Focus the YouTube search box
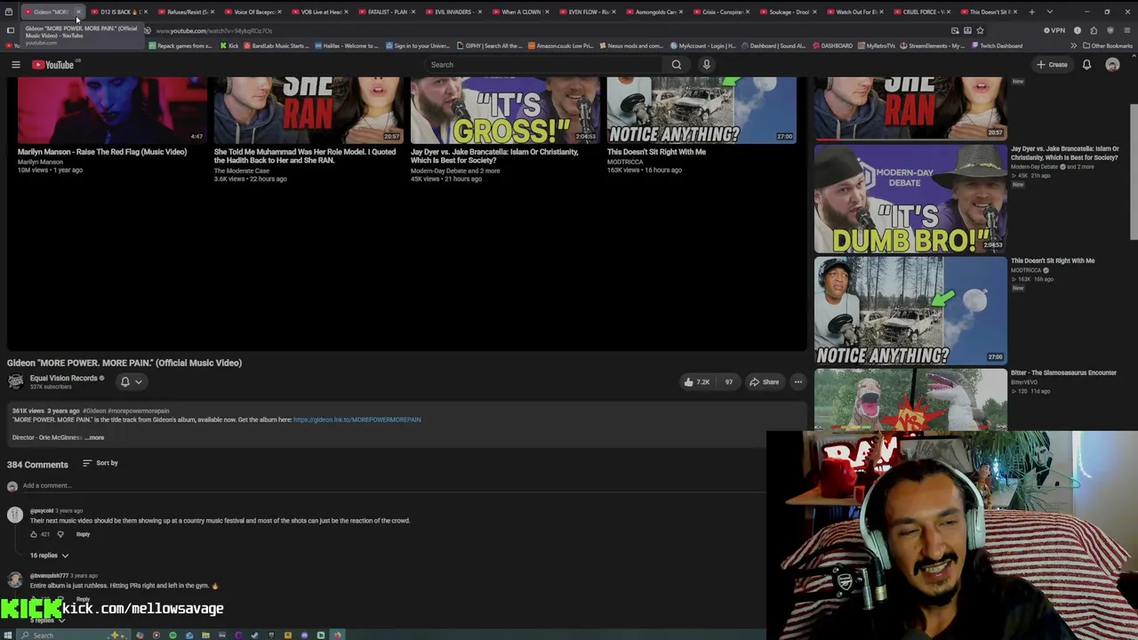The width and height of the screenshot is (1138, 640). pyautogui.click(x=544, y=65)
